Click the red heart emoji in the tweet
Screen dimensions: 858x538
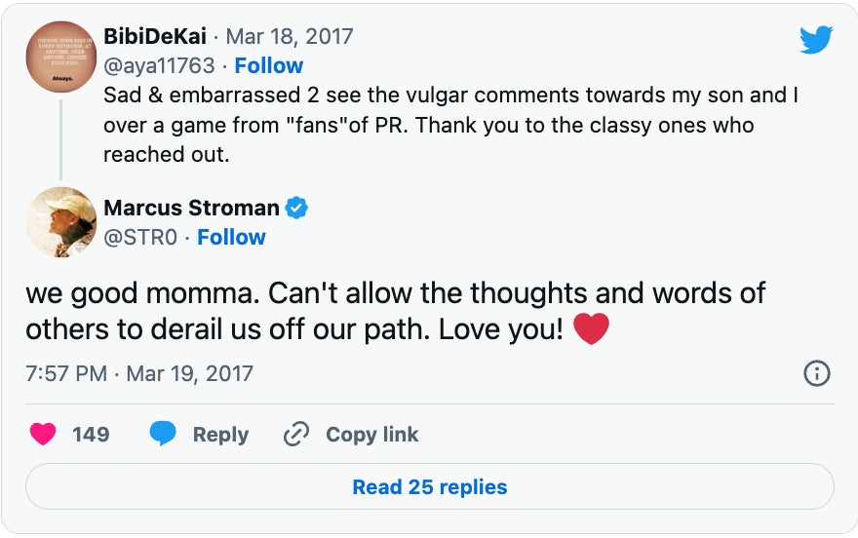click(591, 329)
